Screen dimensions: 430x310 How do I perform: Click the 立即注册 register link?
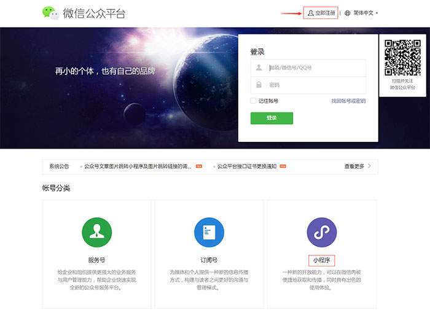[321, 13]
